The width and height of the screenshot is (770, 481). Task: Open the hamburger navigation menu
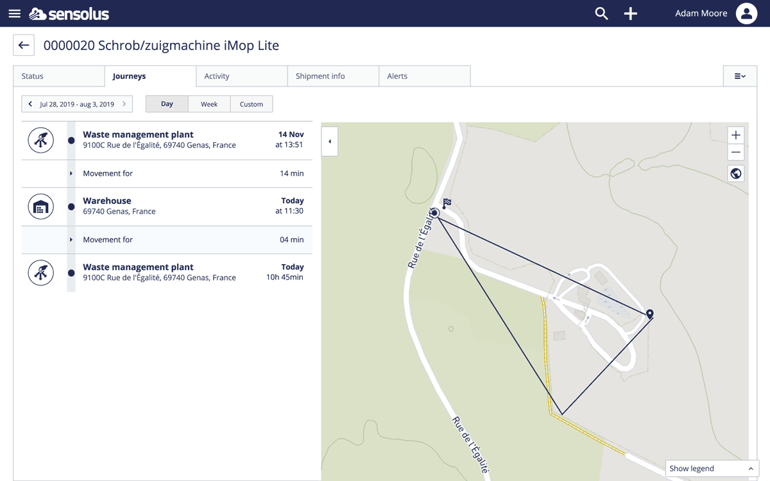click(14, 13)
